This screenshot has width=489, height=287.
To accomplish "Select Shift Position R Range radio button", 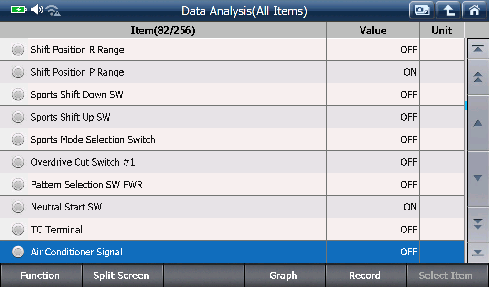I will [x=18, y=49].
